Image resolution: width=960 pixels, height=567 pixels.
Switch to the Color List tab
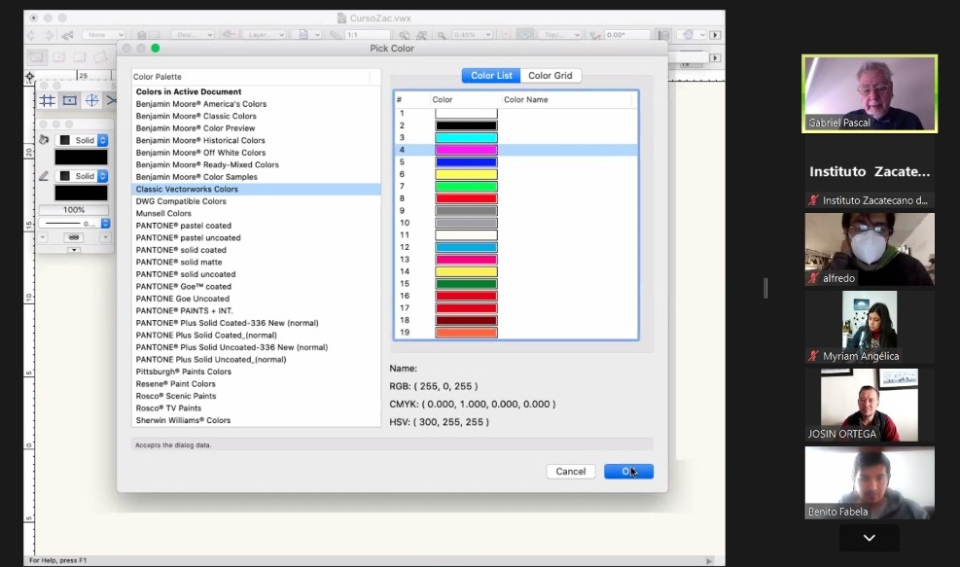point(491,75)
